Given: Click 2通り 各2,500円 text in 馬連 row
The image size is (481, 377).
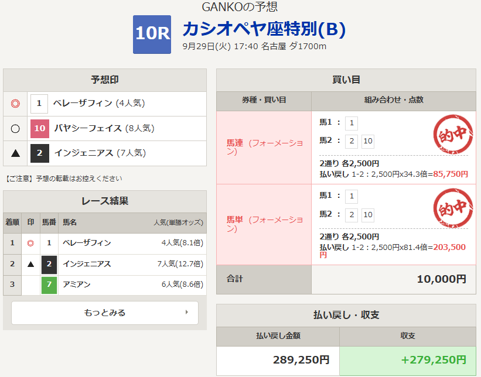Looking at the screenshot, I should 349,164.
